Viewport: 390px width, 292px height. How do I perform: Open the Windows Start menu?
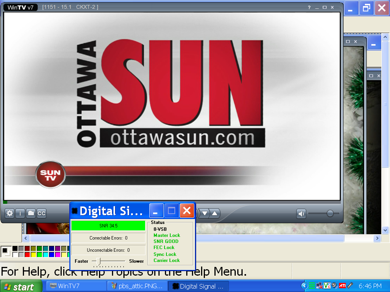click(21, 286)
